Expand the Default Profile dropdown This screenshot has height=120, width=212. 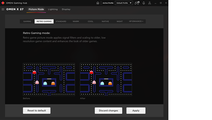click(x=124, y=3)
